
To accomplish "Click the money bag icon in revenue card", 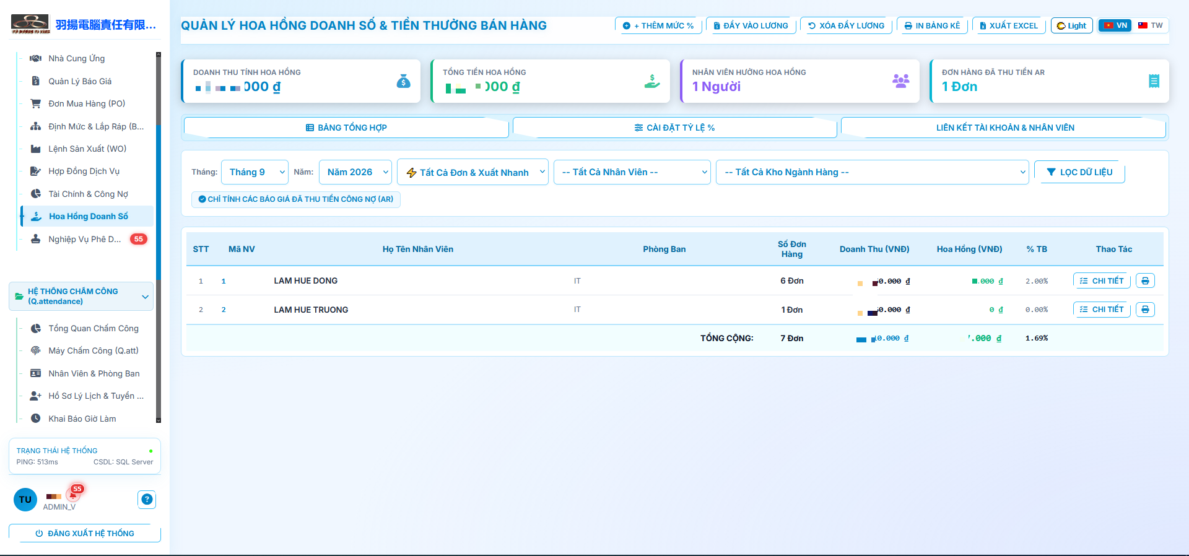I will tap(403, 81).
